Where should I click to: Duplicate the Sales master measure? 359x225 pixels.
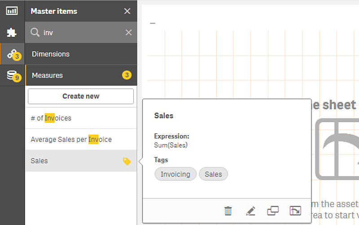point(273,211)
